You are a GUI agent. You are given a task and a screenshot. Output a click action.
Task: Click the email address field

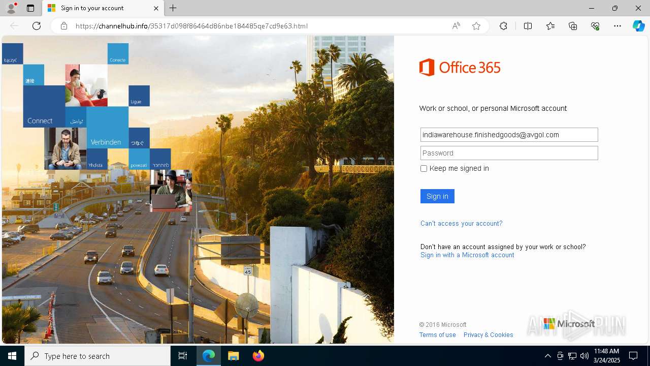509,135
